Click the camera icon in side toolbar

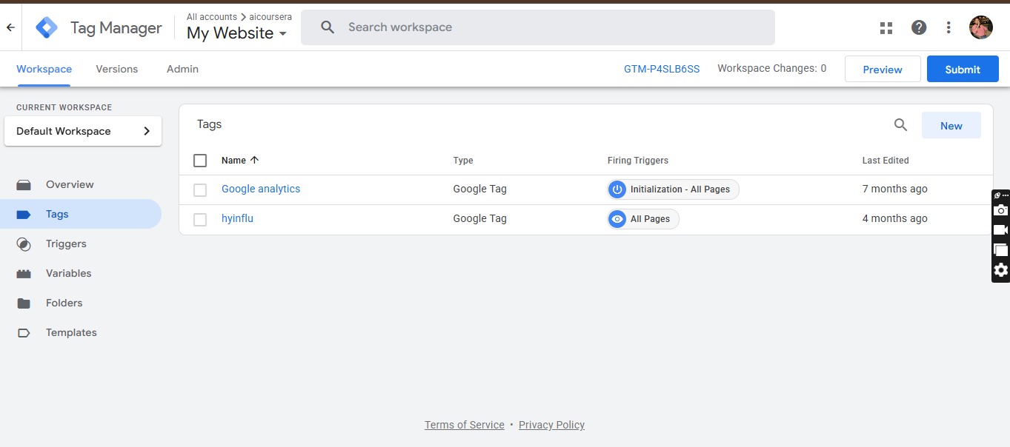point(1000,210)
